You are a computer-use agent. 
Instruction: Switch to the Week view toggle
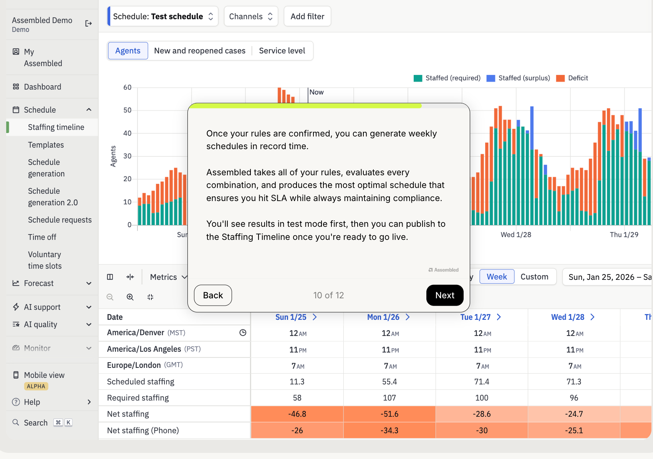click(x=497, y=277)
